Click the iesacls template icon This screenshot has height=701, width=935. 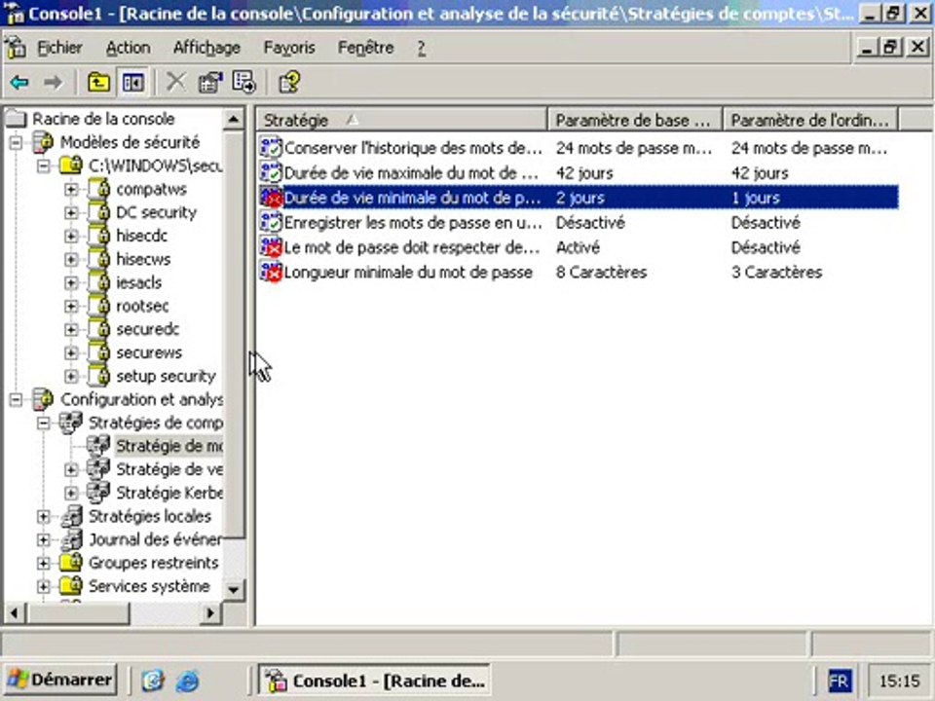99,282
